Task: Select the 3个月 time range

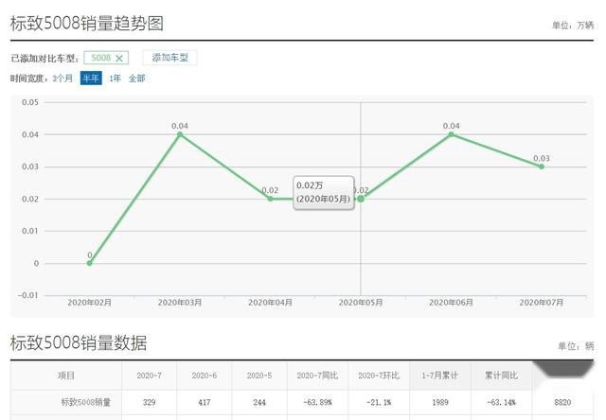Action: click(x=62, y=79)
